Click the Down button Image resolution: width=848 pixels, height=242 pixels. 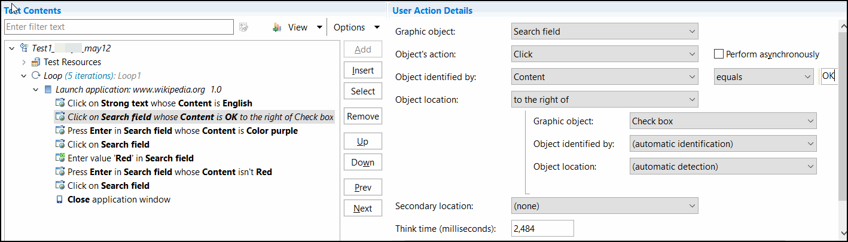[x=363, y=163]
